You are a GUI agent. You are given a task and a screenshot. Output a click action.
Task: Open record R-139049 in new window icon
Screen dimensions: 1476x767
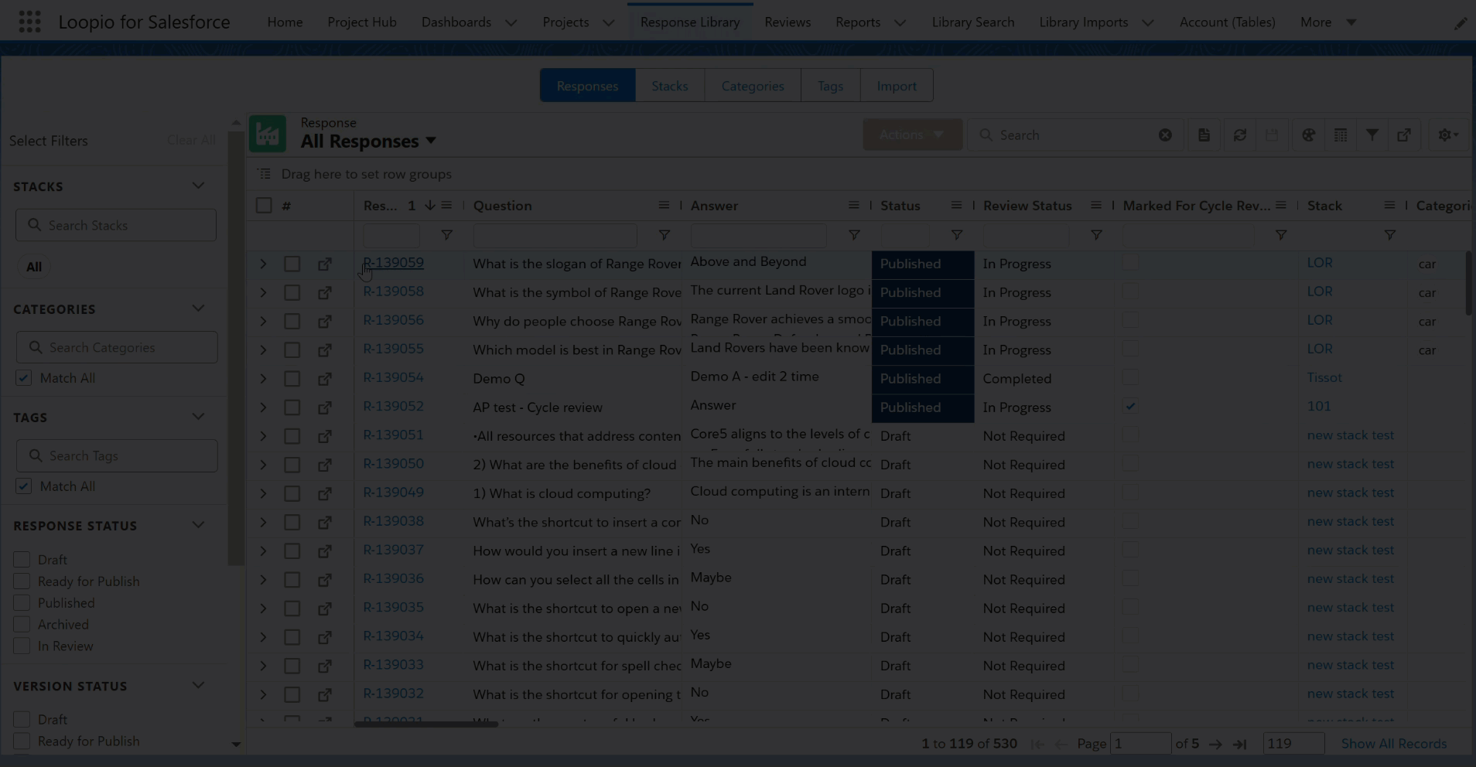pyautogui.click(x=325, y=493)
